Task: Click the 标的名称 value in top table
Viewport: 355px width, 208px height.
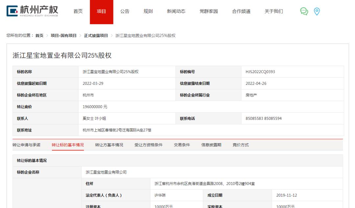Action: [x=110, y=72]
